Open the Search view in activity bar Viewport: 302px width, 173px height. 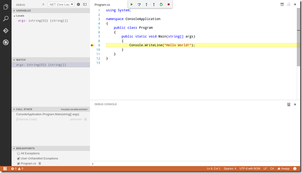point(6,19)
